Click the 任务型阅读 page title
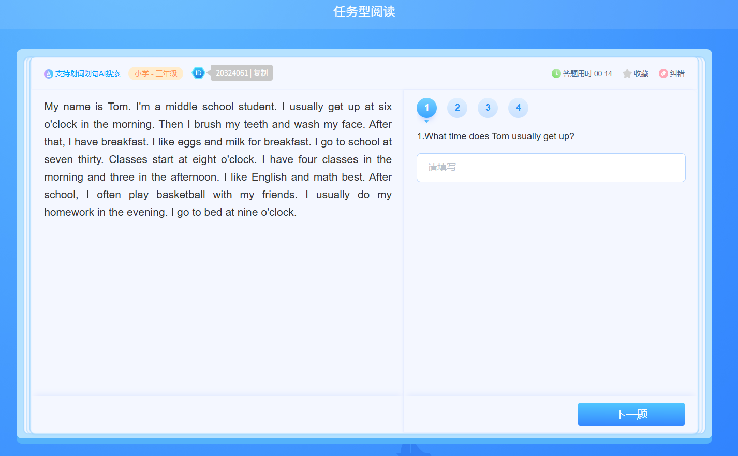The width and height of the screenshot is (738, 456). (364, 12)
